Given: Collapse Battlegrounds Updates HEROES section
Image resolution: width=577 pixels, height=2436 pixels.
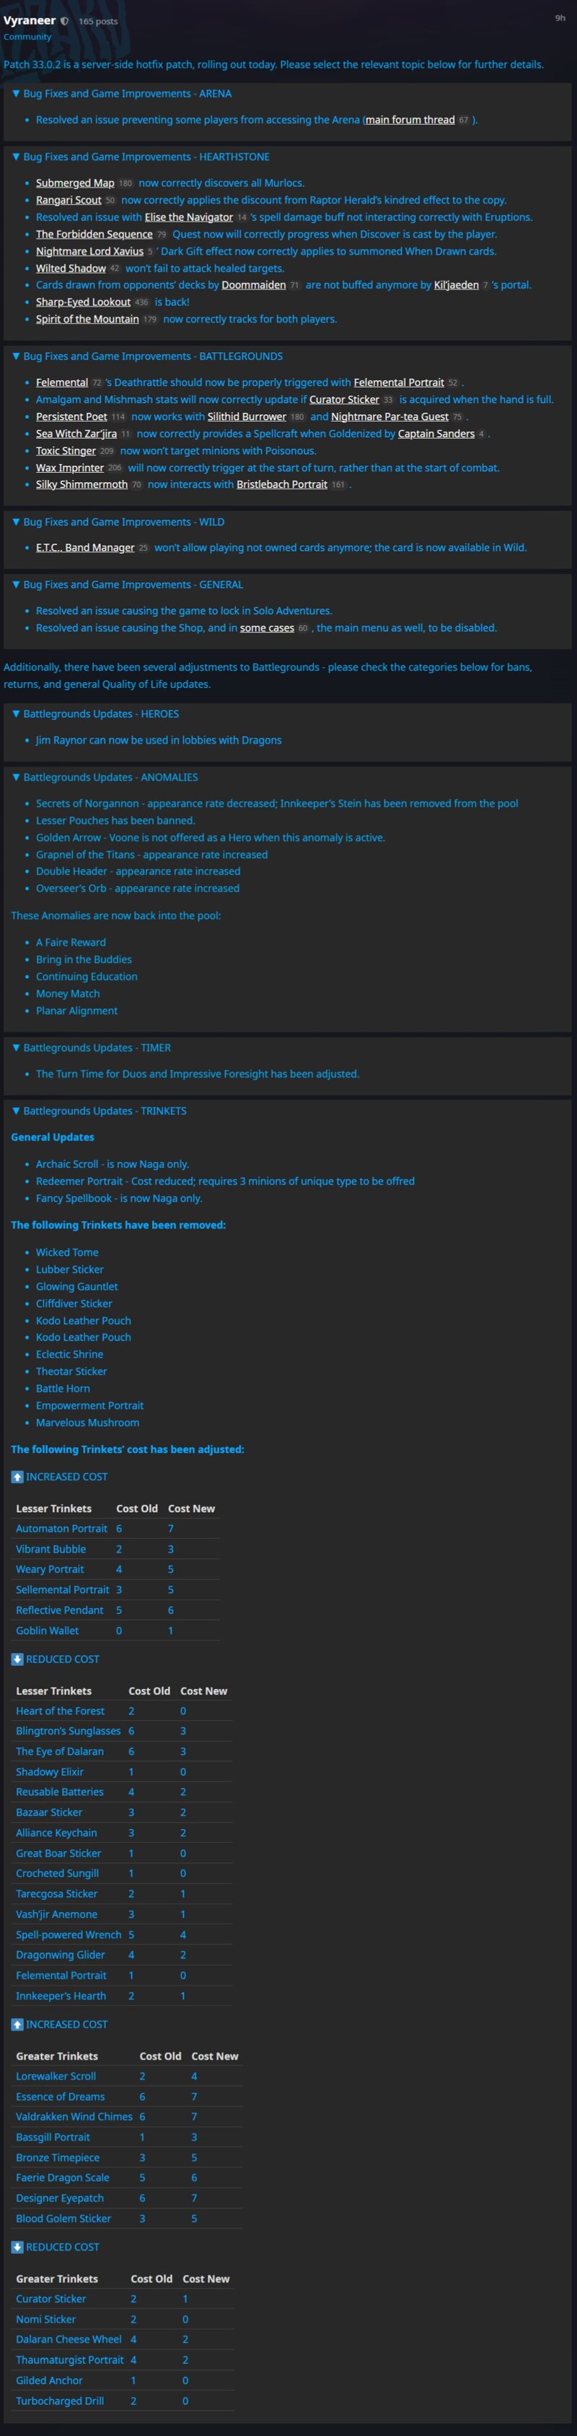Looking at the screenshot, I should pyautogui.click(x=94, y=714).
